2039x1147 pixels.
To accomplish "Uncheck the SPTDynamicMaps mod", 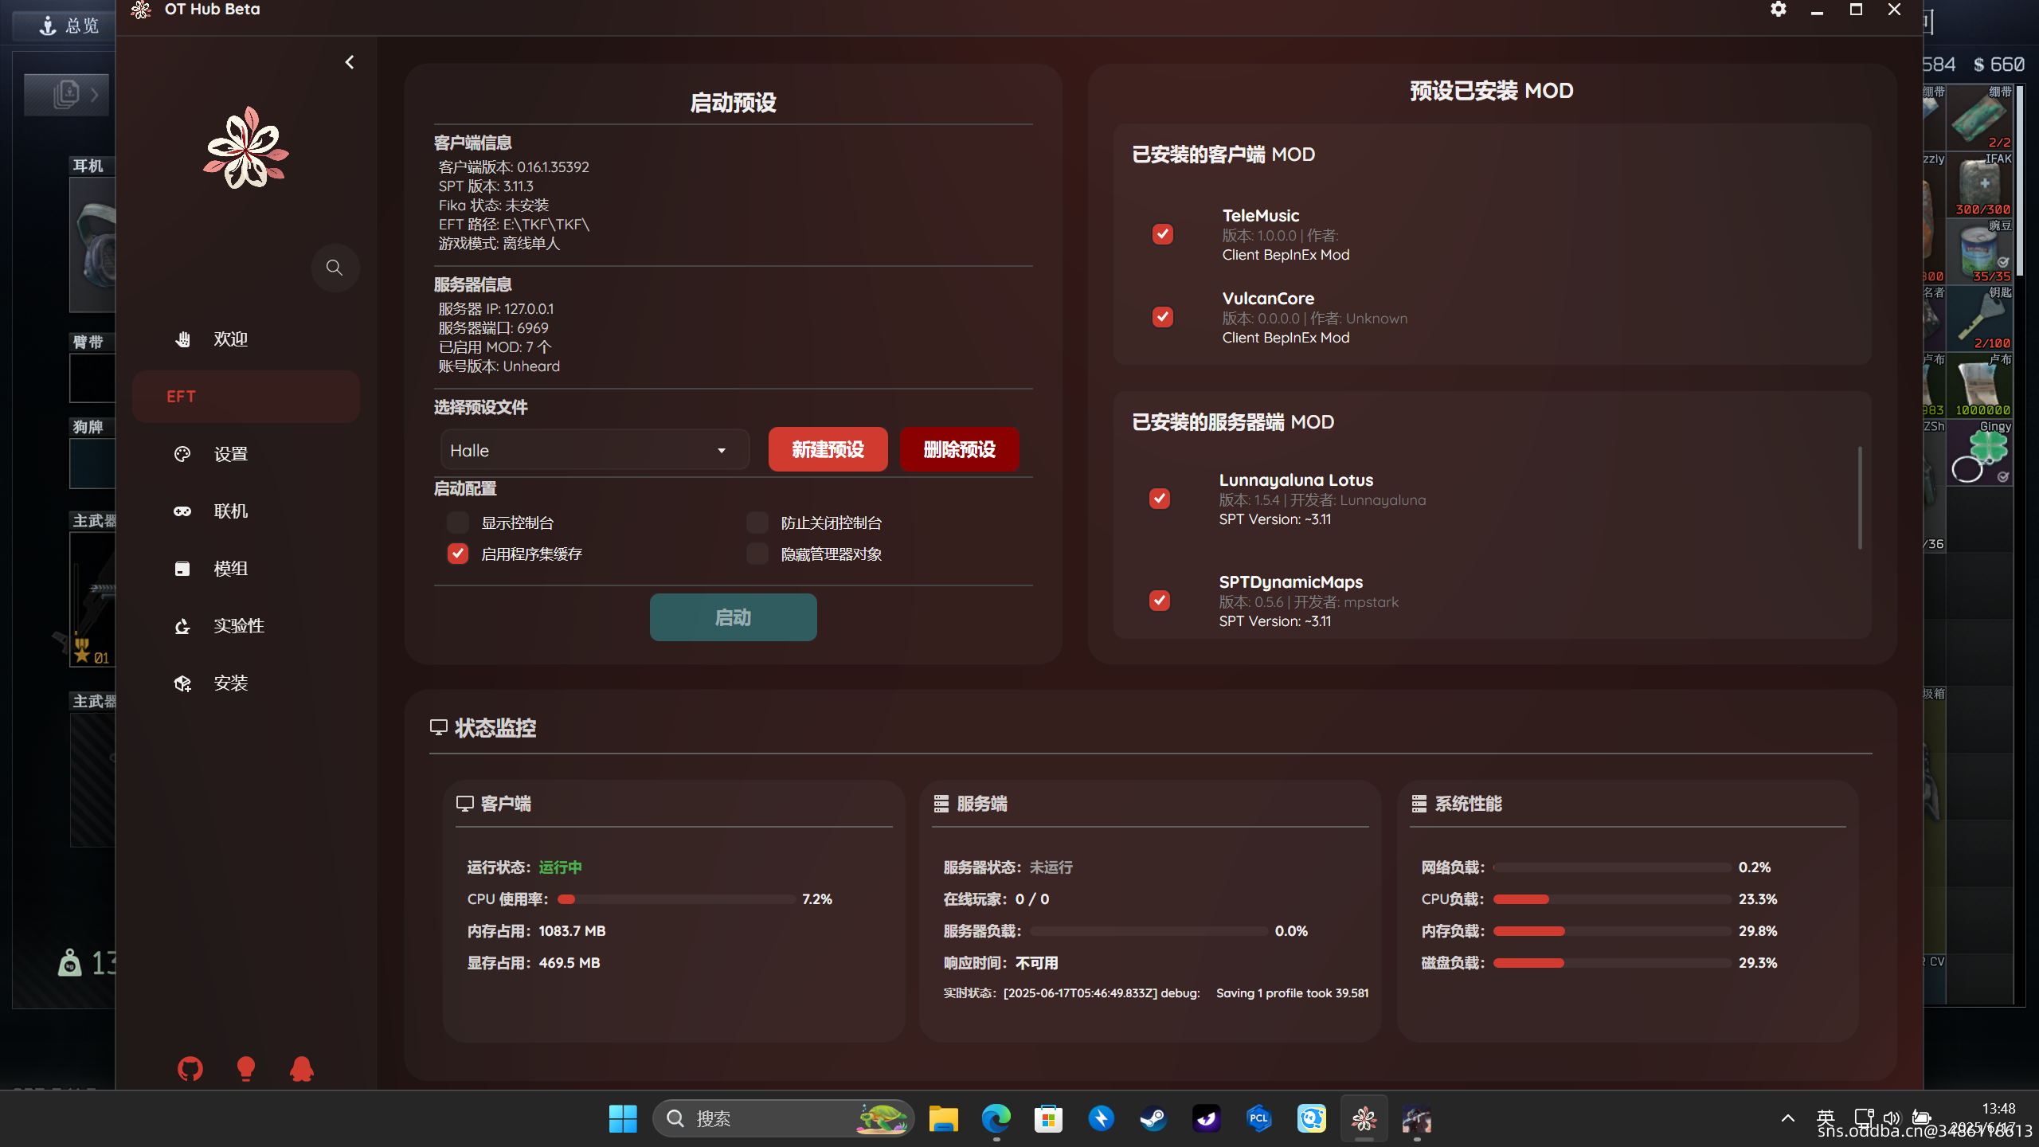I will pyautogui.click(x=1159, y=601).
